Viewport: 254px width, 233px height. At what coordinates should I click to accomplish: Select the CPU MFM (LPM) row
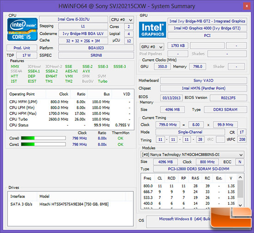(70, 102)
